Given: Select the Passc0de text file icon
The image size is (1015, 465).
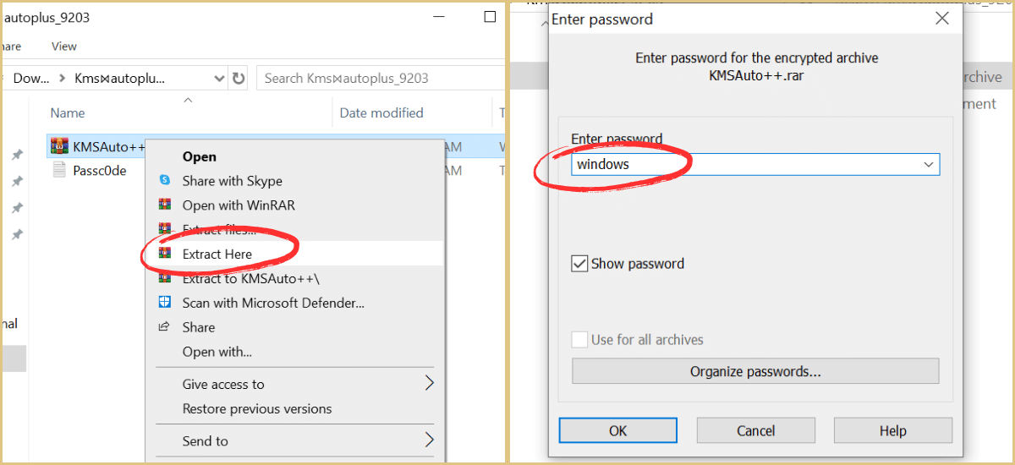Looking at the screenshot, I should (58, 171).
